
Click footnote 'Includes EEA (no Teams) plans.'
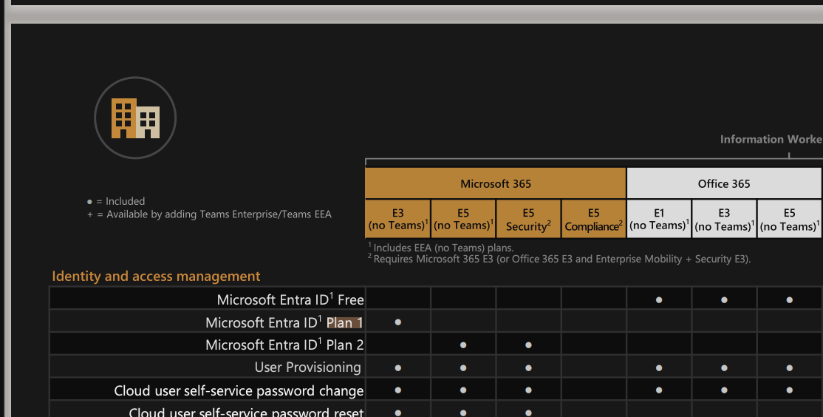coord(441,248)
